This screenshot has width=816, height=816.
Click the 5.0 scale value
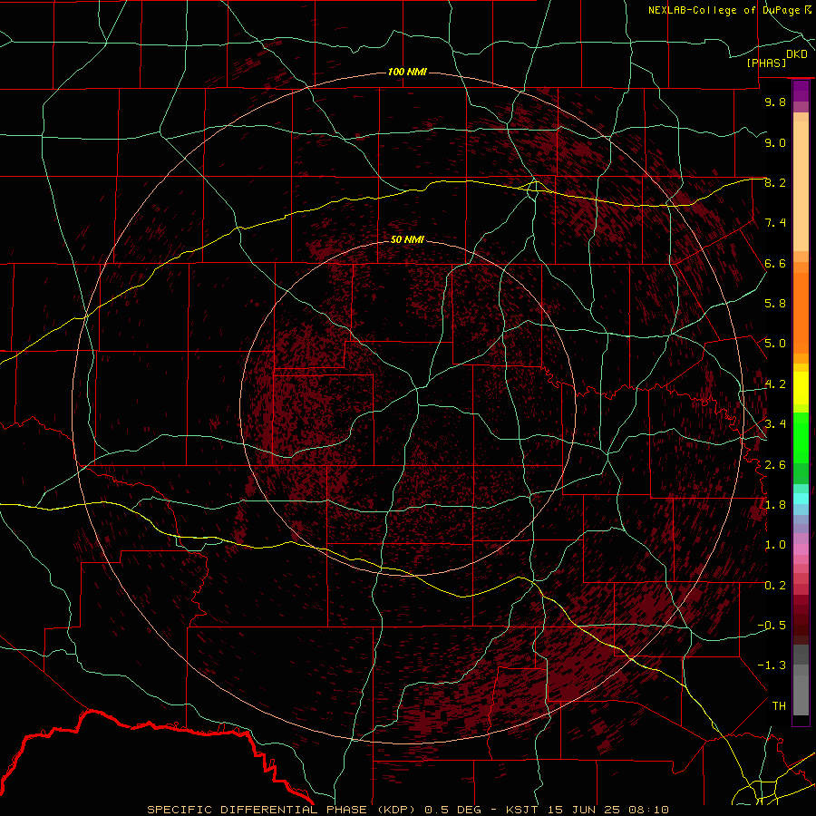(x=775, y=344)
